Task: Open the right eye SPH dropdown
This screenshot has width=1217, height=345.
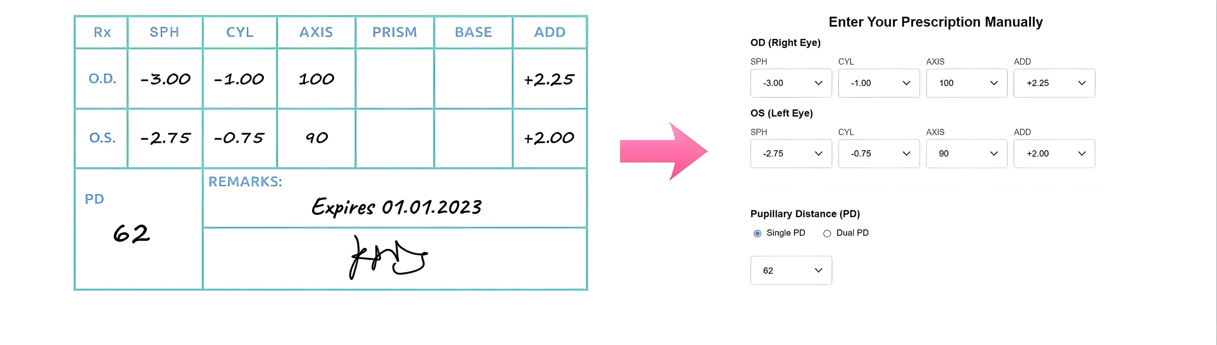Action: 790,83
